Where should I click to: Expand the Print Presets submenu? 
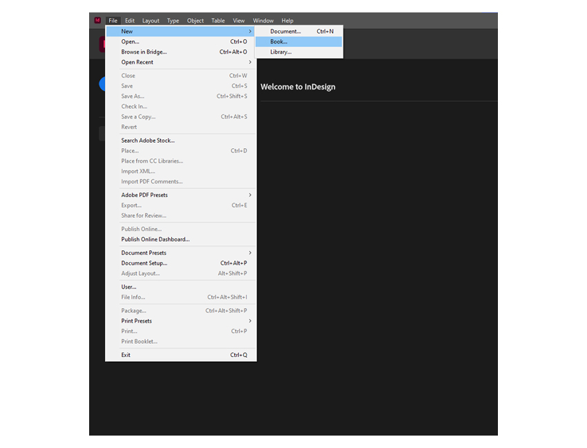(181, 321)
